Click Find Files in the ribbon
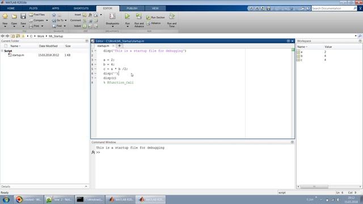Image resolution: width=363 pixels, height=204 pixels. click(37, 15)
